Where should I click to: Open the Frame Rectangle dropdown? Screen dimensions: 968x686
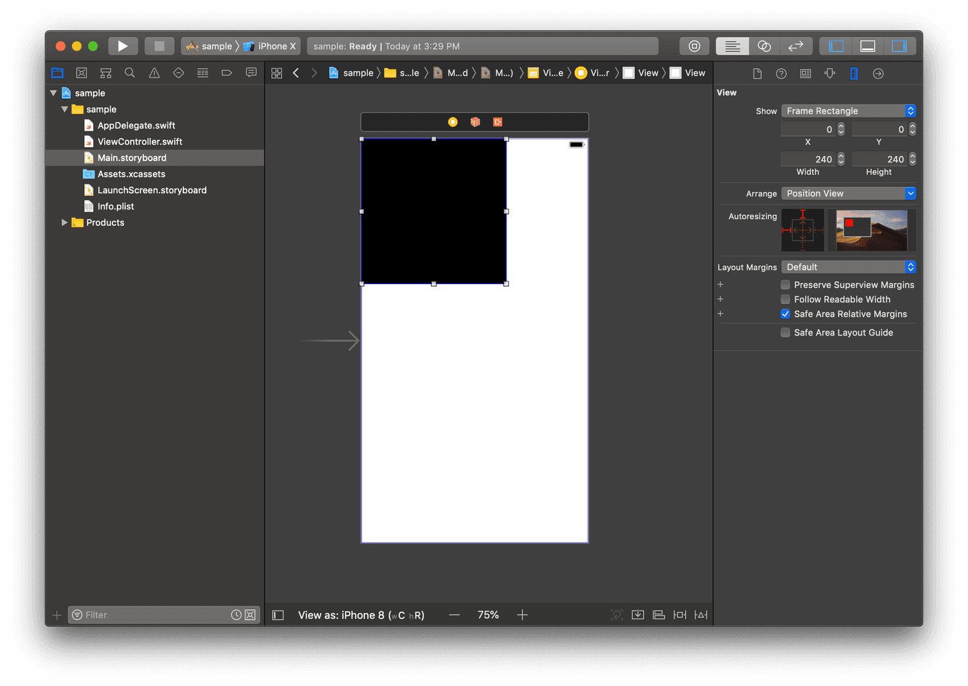pyautogui.click(x=848, y=111)
